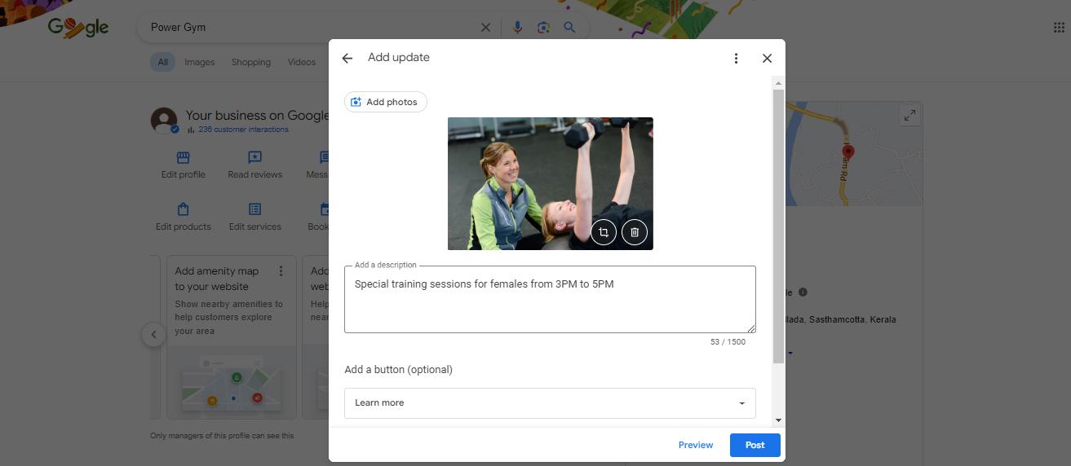Select the uploaded trainer photo thumbnail
This screenshot has width=1071, height=466.
pyautogui.click(x=550, y=183)
